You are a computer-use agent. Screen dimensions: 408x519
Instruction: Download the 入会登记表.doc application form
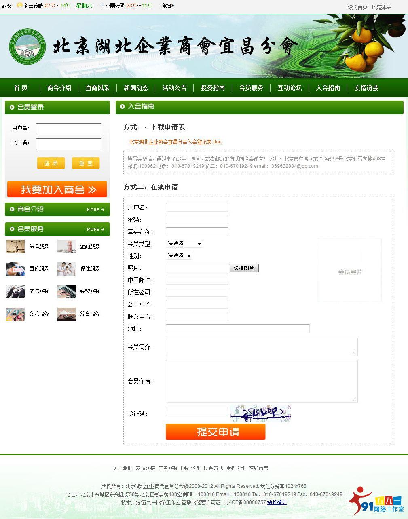point(175,142)
